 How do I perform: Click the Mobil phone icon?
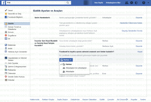(6, 48)
